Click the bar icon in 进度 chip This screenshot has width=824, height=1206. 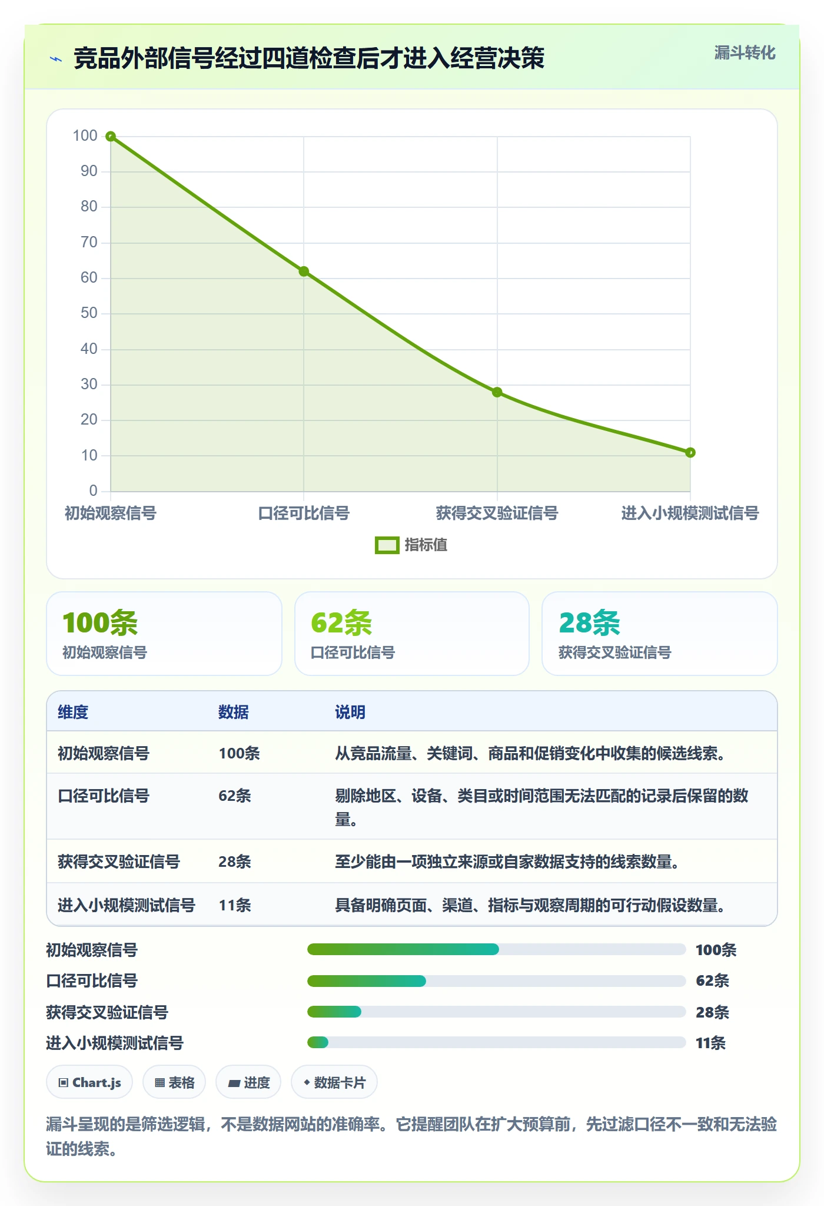(x=234, y=1083)
